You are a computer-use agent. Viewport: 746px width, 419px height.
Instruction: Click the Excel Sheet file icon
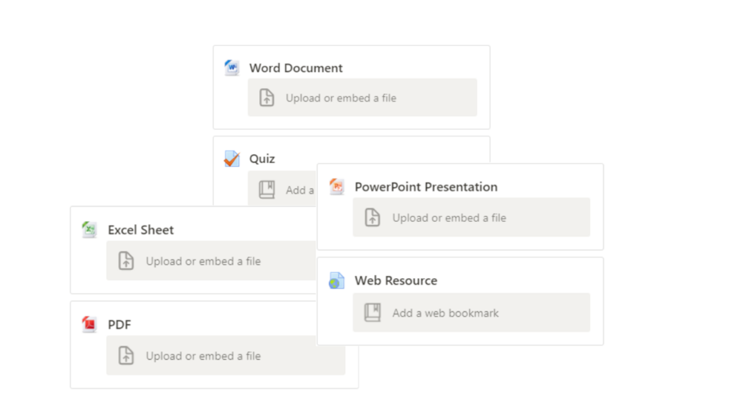tap(90, 230)
